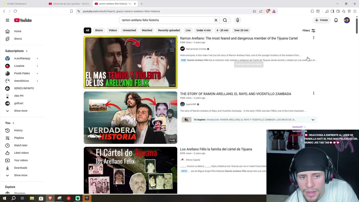
Task: Open a new browser tab
Action: point(142,4)
